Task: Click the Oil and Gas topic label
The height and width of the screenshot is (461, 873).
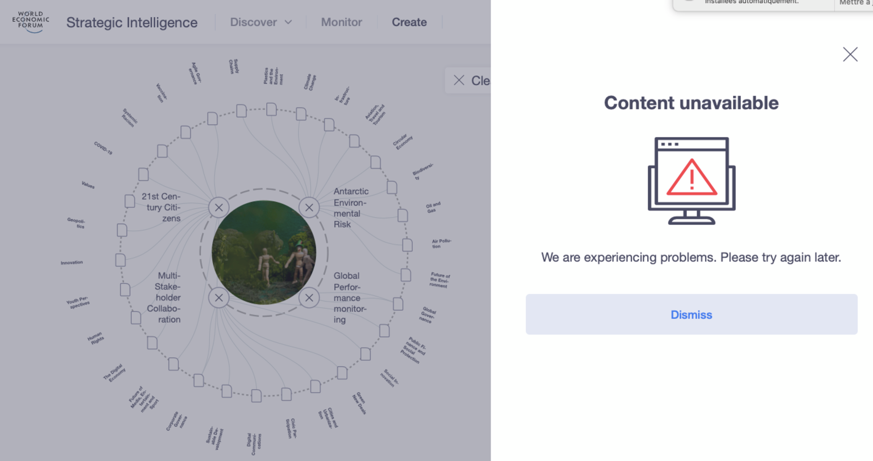Action: (x=433, y=207)
